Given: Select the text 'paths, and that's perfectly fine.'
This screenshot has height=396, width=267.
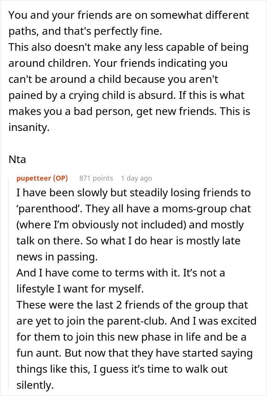Looking at the screenshot, I should click(x=85, y=31).
